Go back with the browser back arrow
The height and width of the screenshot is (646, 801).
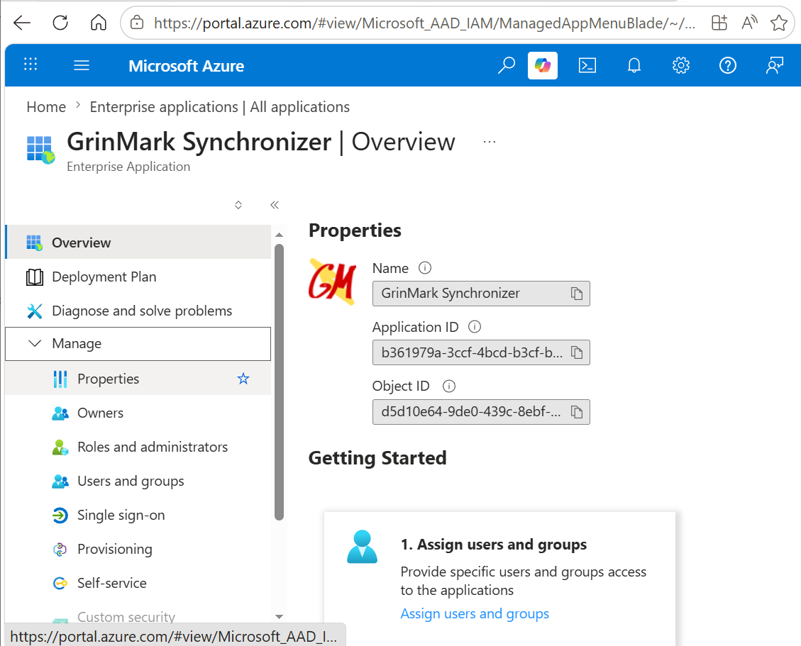[22, 23]
